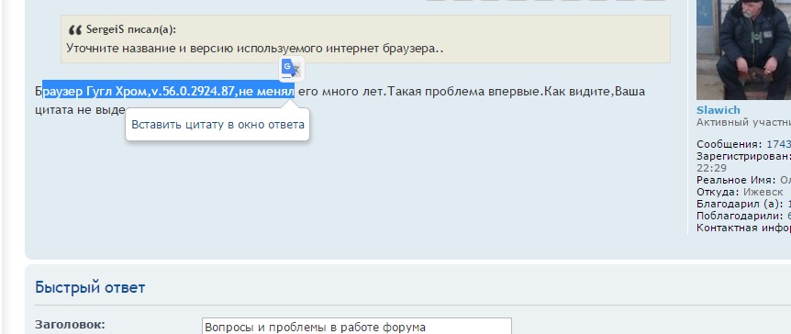Click the 'Сообщения:' profile label
The height and width of the screenshot is (334, 791).
pos(730,144)
